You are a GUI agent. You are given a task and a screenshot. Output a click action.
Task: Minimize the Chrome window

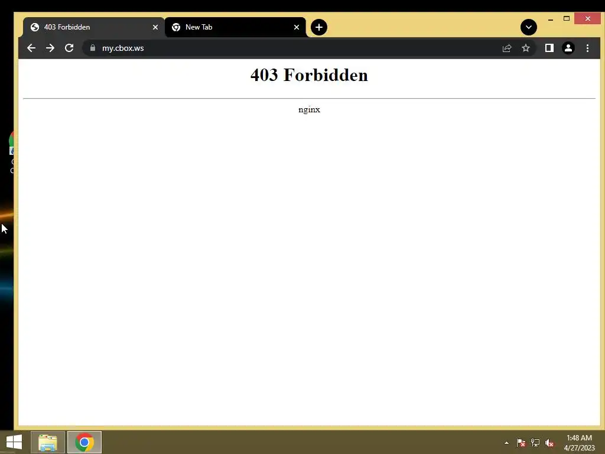click(551, 19)
